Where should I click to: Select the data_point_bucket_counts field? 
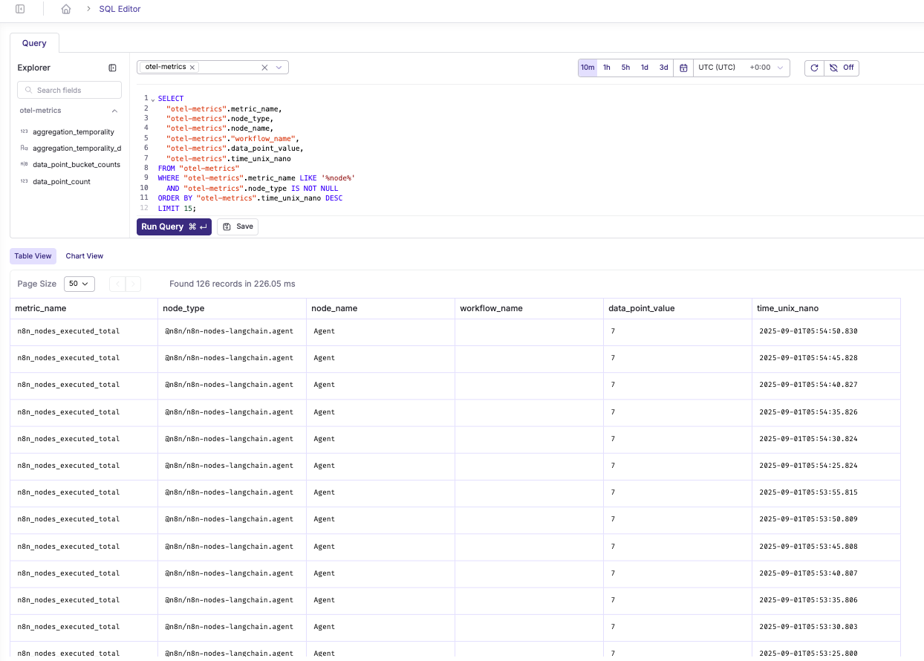pos(77,165)
